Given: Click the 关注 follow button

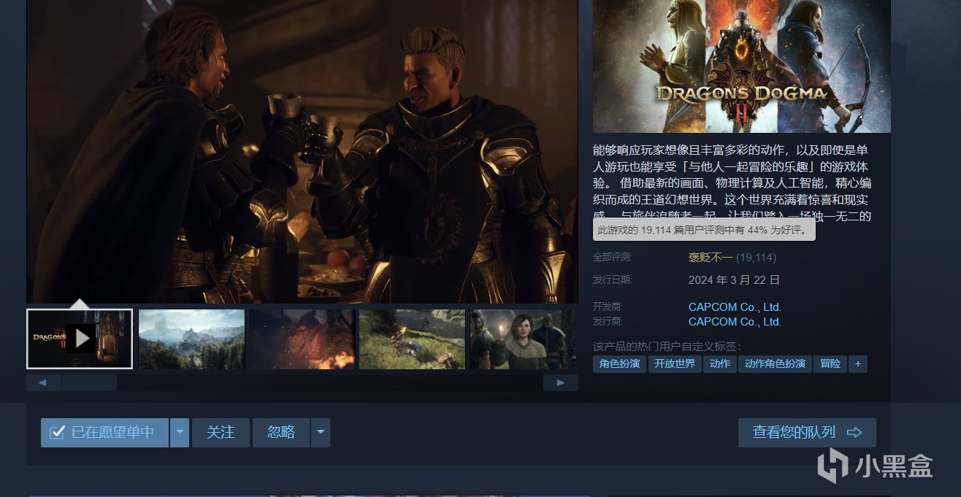Looking at the screenshot, I should tap(221, 433).
